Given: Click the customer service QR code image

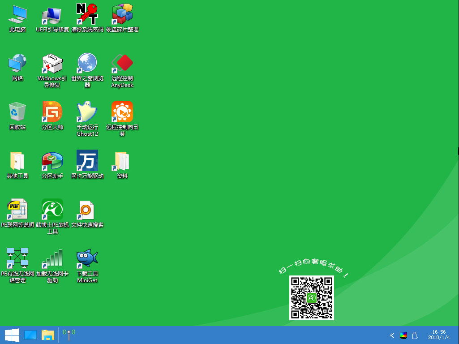Looking at the screenshot, I should pos(312,298).
